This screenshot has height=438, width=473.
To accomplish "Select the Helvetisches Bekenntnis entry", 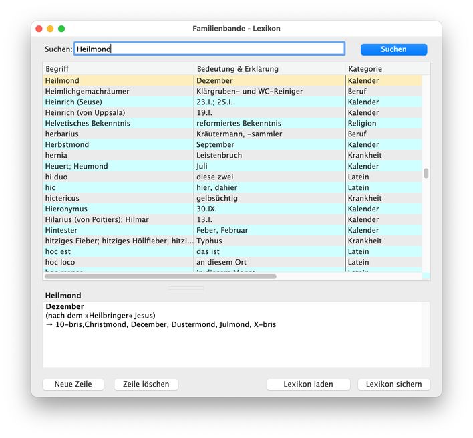I will click(x=118, y=124).
